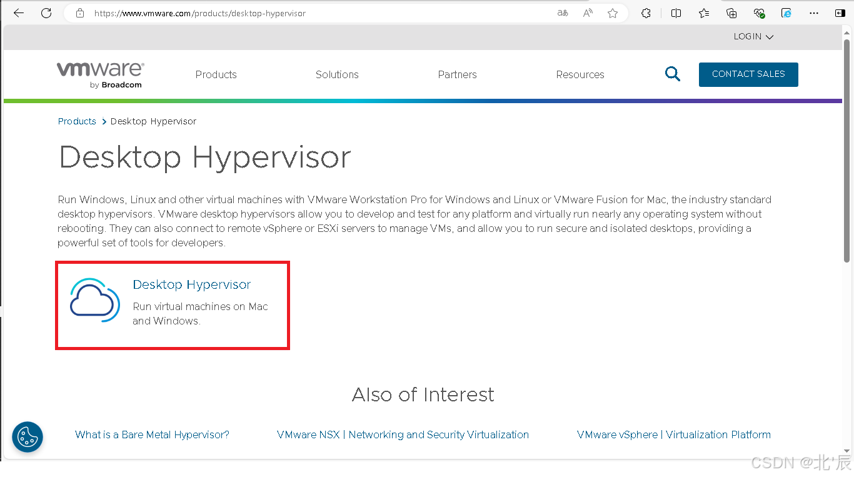Open the Extensions puzzle icon
This screenshot has height=477, width=854.
pos(646,13)
